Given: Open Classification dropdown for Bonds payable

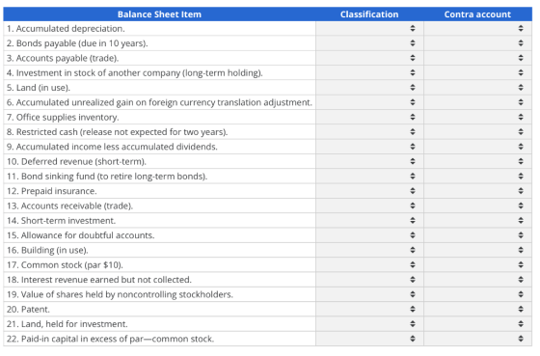Looking at the screenshot, I should pyautogui.click(x=369, y=43).
